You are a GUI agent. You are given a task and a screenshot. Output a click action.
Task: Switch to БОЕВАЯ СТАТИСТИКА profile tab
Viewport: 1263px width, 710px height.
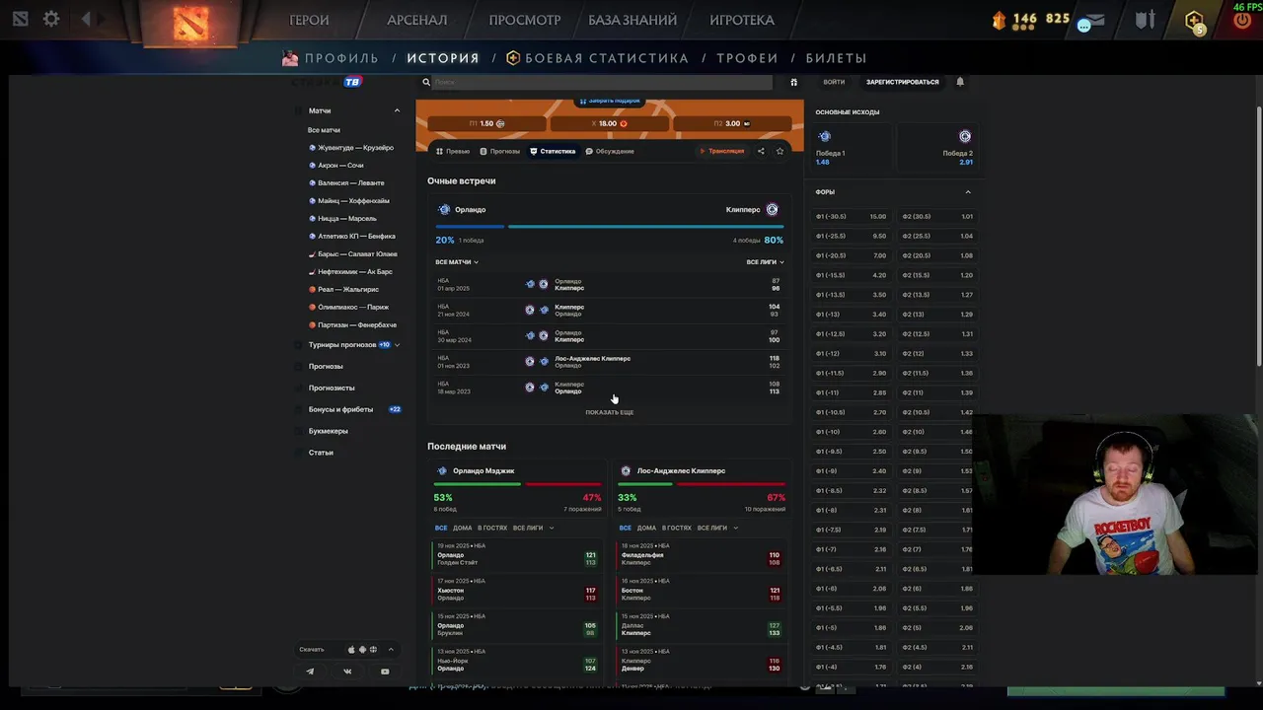[x=597, y=58]
